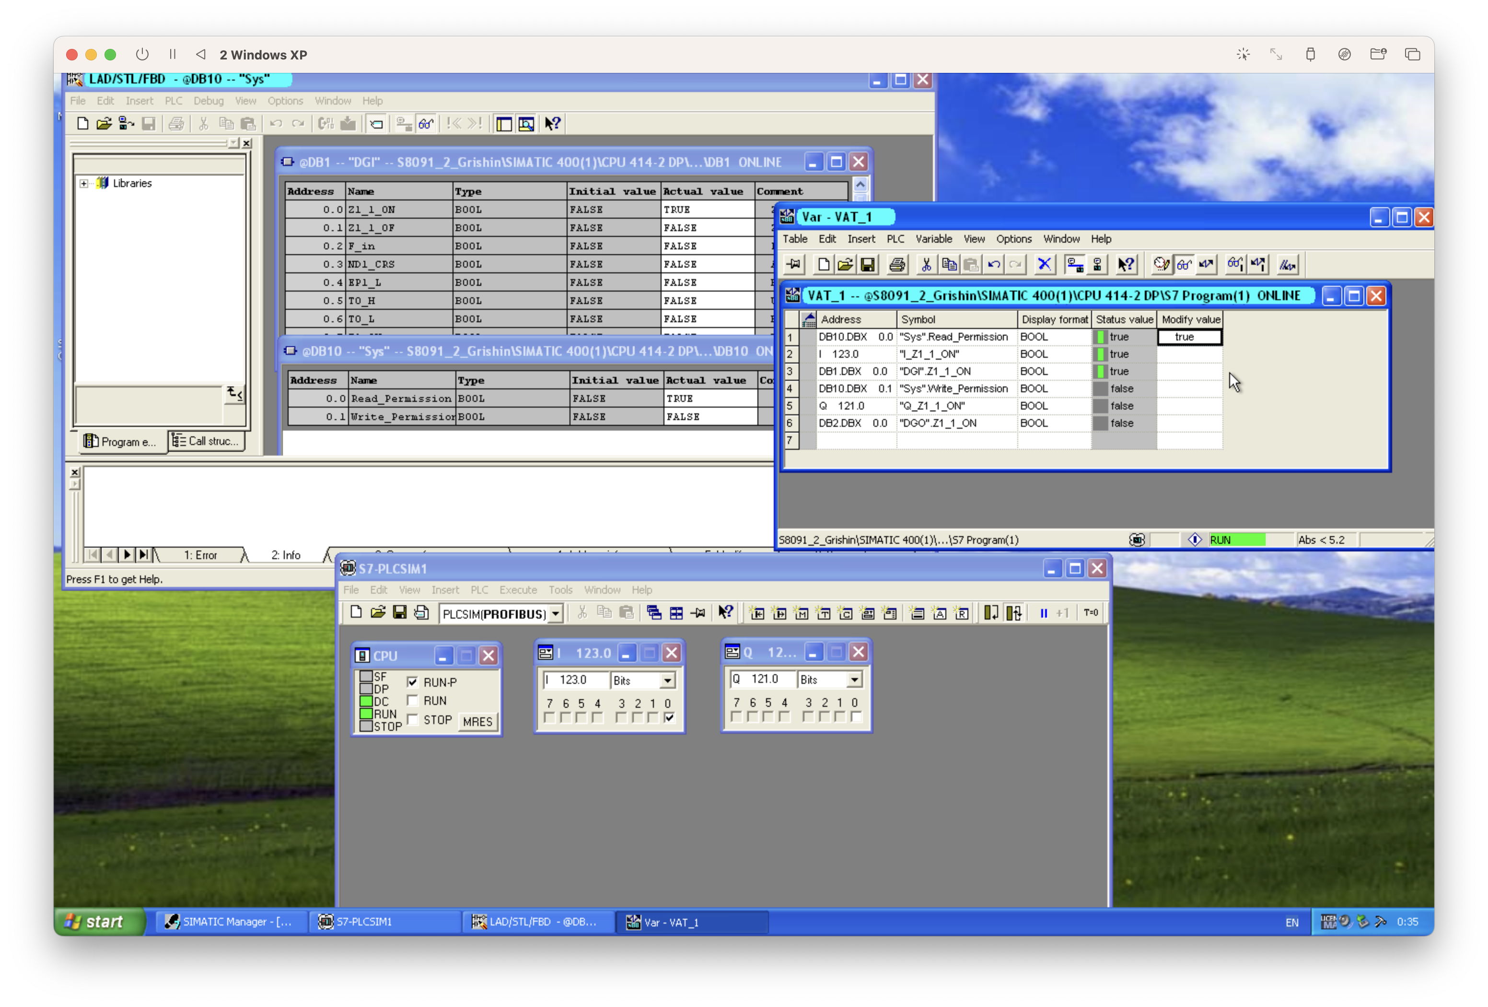Check the STOP mode checkbox in CPU panel

tap(412, 719)
